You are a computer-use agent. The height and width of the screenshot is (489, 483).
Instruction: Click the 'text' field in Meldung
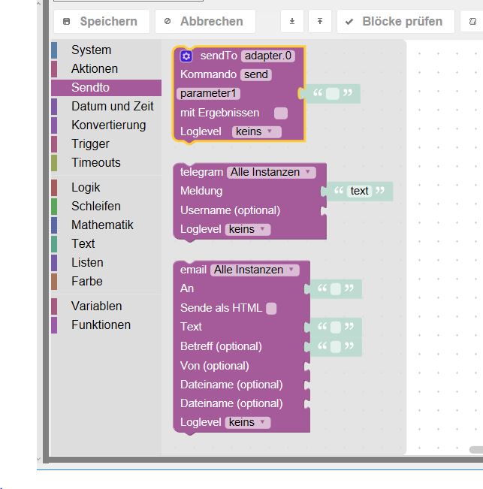click(360, 191)
